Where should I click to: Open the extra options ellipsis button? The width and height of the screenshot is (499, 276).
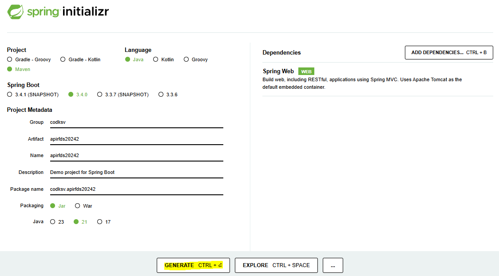point(333,265)
